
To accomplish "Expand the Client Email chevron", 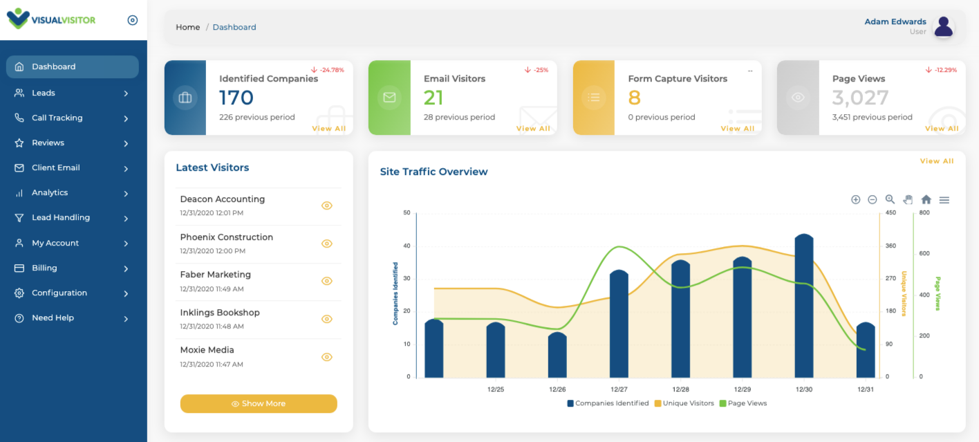I will [x=126, y=169].
